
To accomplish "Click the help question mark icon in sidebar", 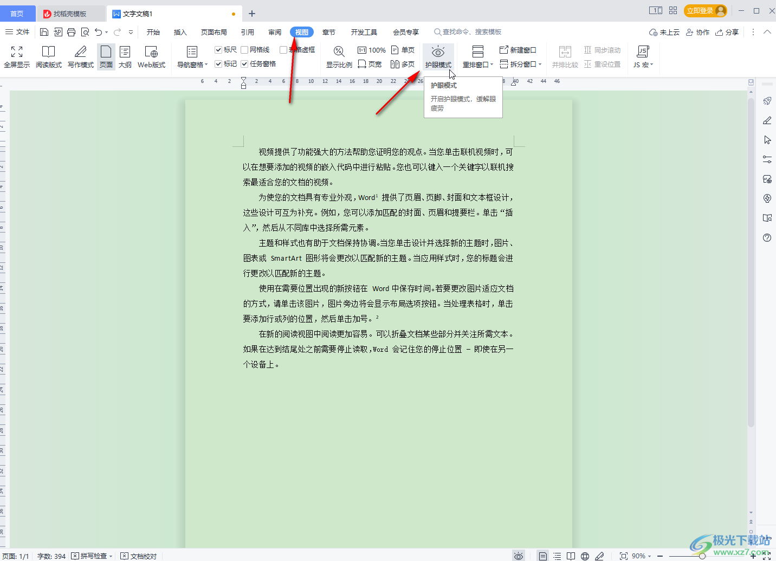I will (x=767, y=237).
